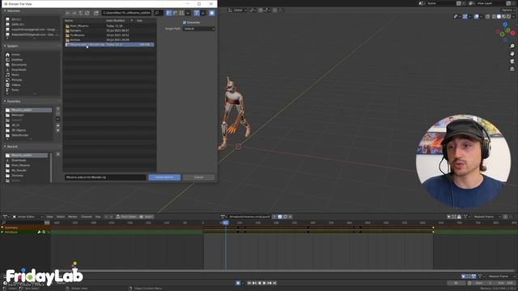Image resolution: width=518 pixels, height=291 pixels.
Task: Toggle auto keying record button
Action: (x=238, y=283)
